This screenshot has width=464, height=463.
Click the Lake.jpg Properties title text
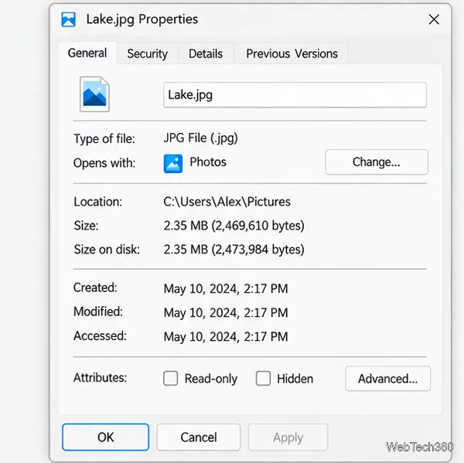[x=142, y=19]
